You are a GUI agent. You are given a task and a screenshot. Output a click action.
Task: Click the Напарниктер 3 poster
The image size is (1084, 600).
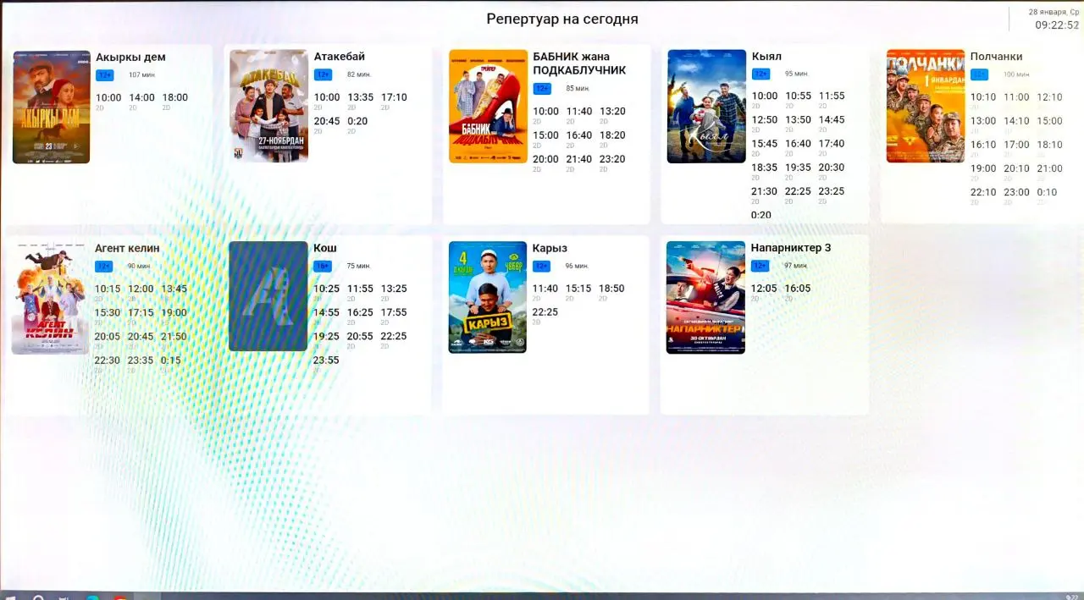click(705, 297)
